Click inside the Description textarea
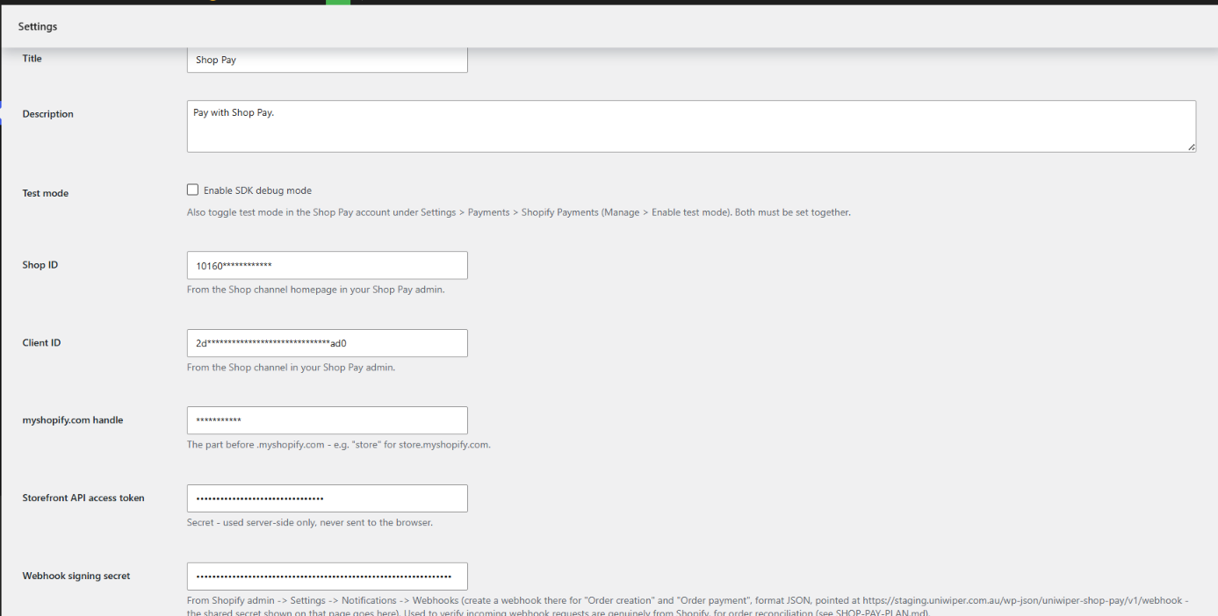This screenshot has height=616, width=1218. click(x=691, y=126)
